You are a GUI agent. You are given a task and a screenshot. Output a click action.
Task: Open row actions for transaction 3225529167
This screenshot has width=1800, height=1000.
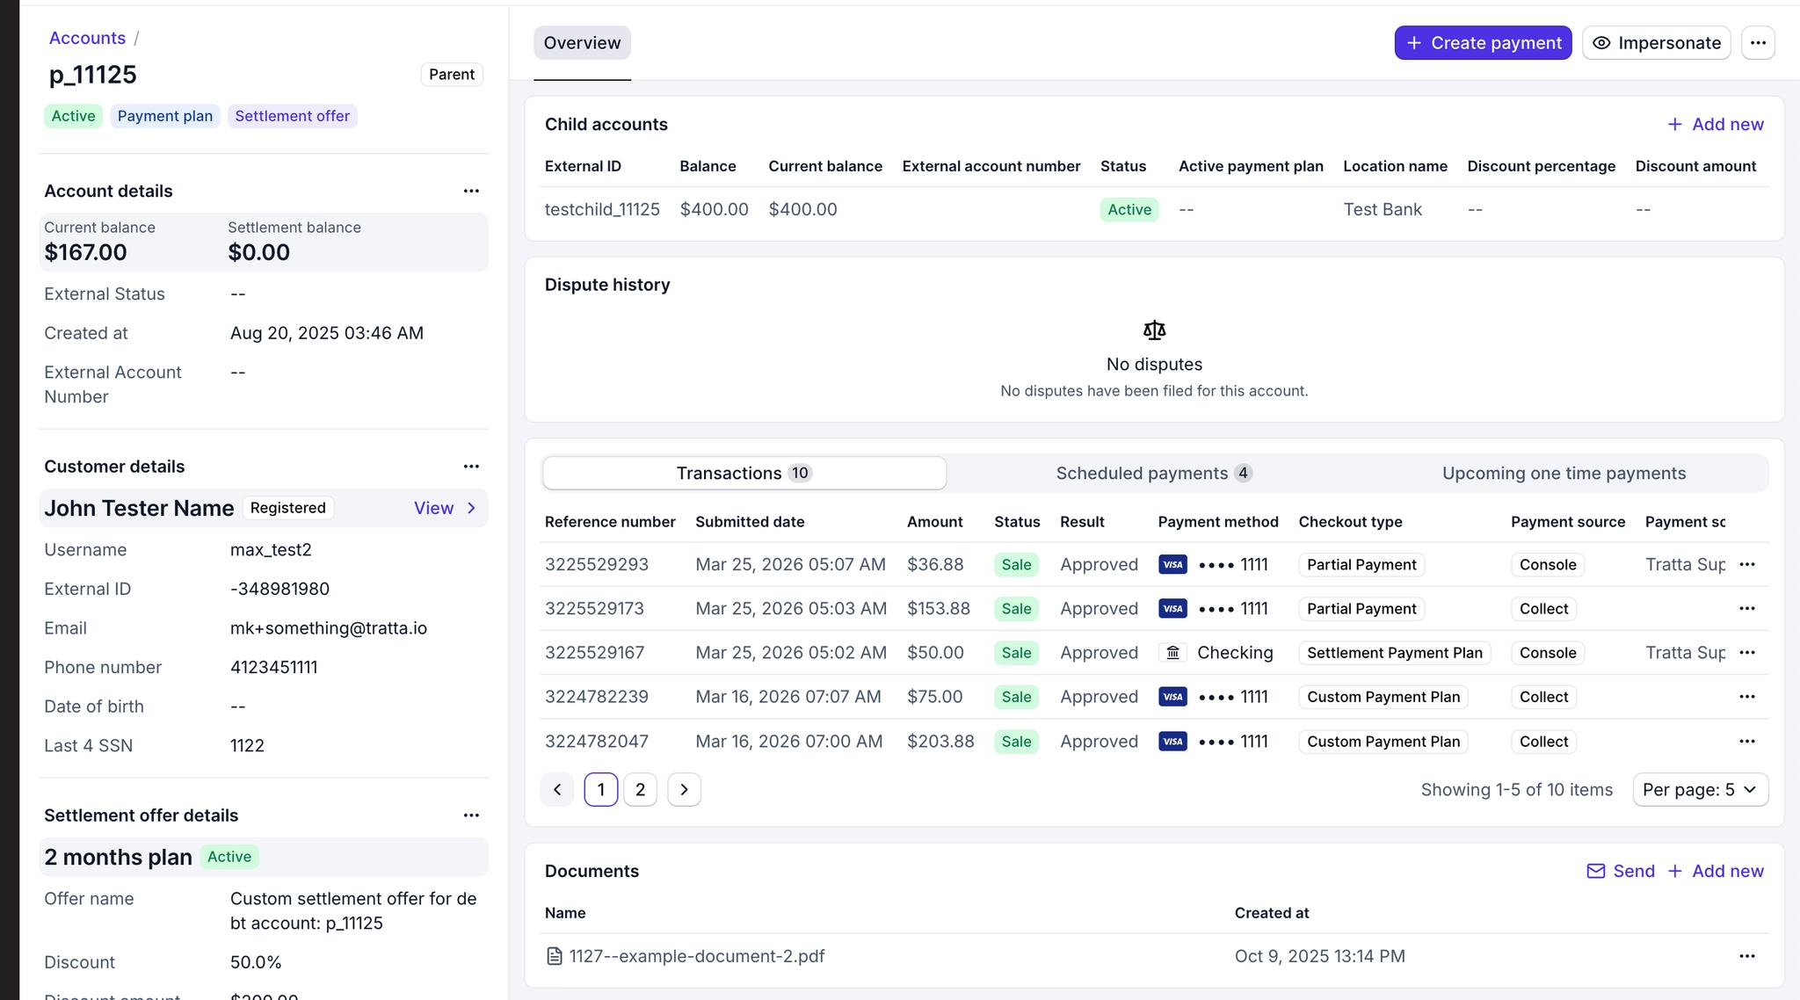[x=1746, y=653]
